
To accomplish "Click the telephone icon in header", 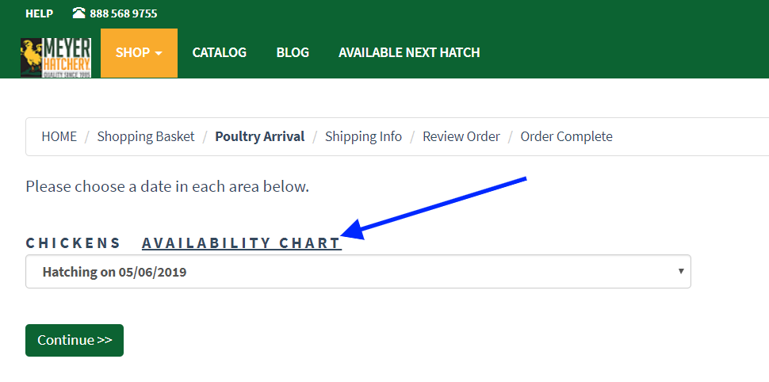I will (x=78, y=13).
